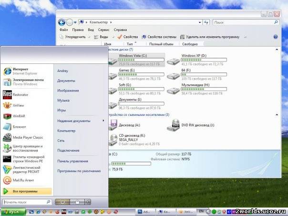The height and width of the screenshot is (216, 288).
Task: Collapse the Жесткие диски group
Action: coord(277,50)
